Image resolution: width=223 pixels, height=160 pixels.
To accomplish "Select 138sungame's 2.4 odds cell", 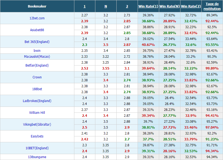I will point(85,157).
